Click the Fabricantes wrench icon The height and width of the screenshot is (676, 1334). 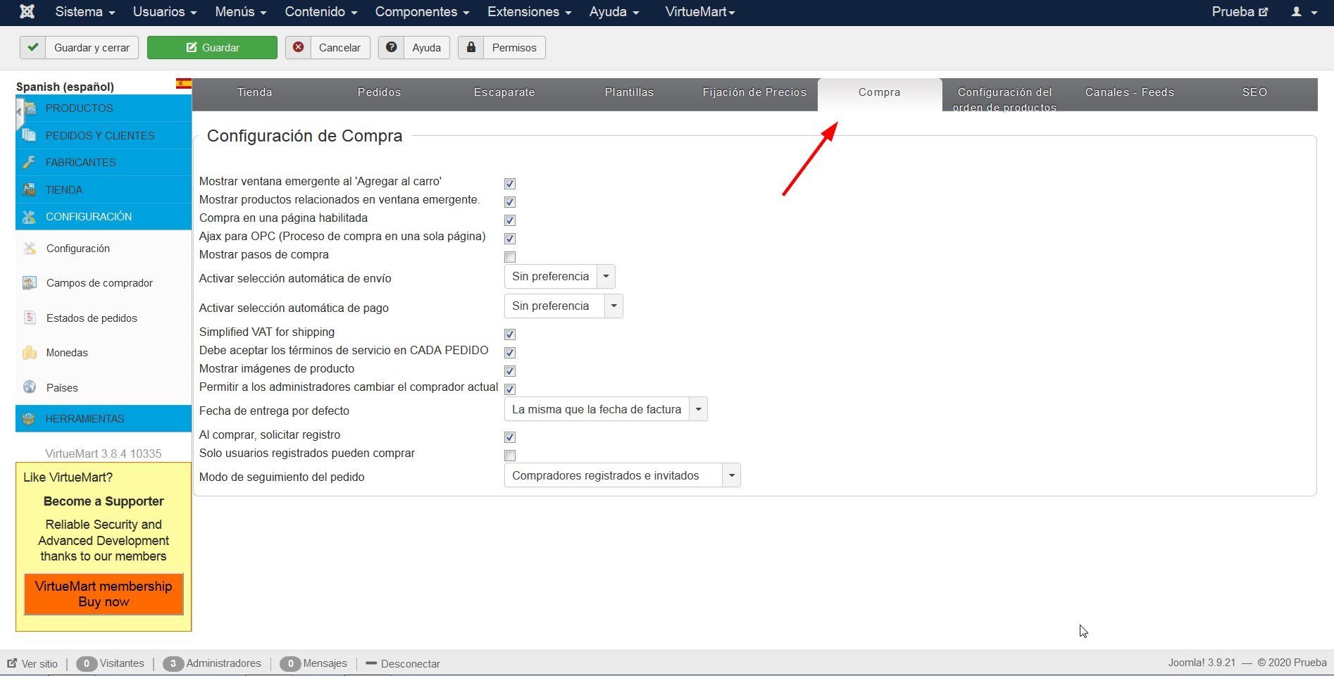point(30,163)
